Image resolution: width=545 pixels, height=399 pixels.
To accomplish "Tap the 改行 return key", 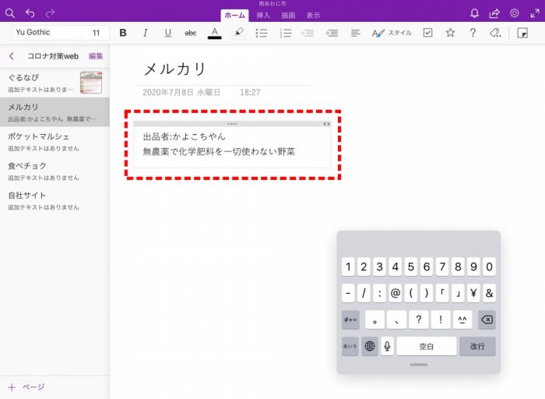I will (477, 346).
